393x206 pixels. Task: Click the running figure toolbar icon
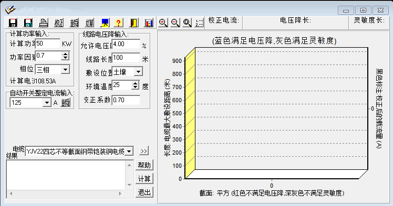105,23
